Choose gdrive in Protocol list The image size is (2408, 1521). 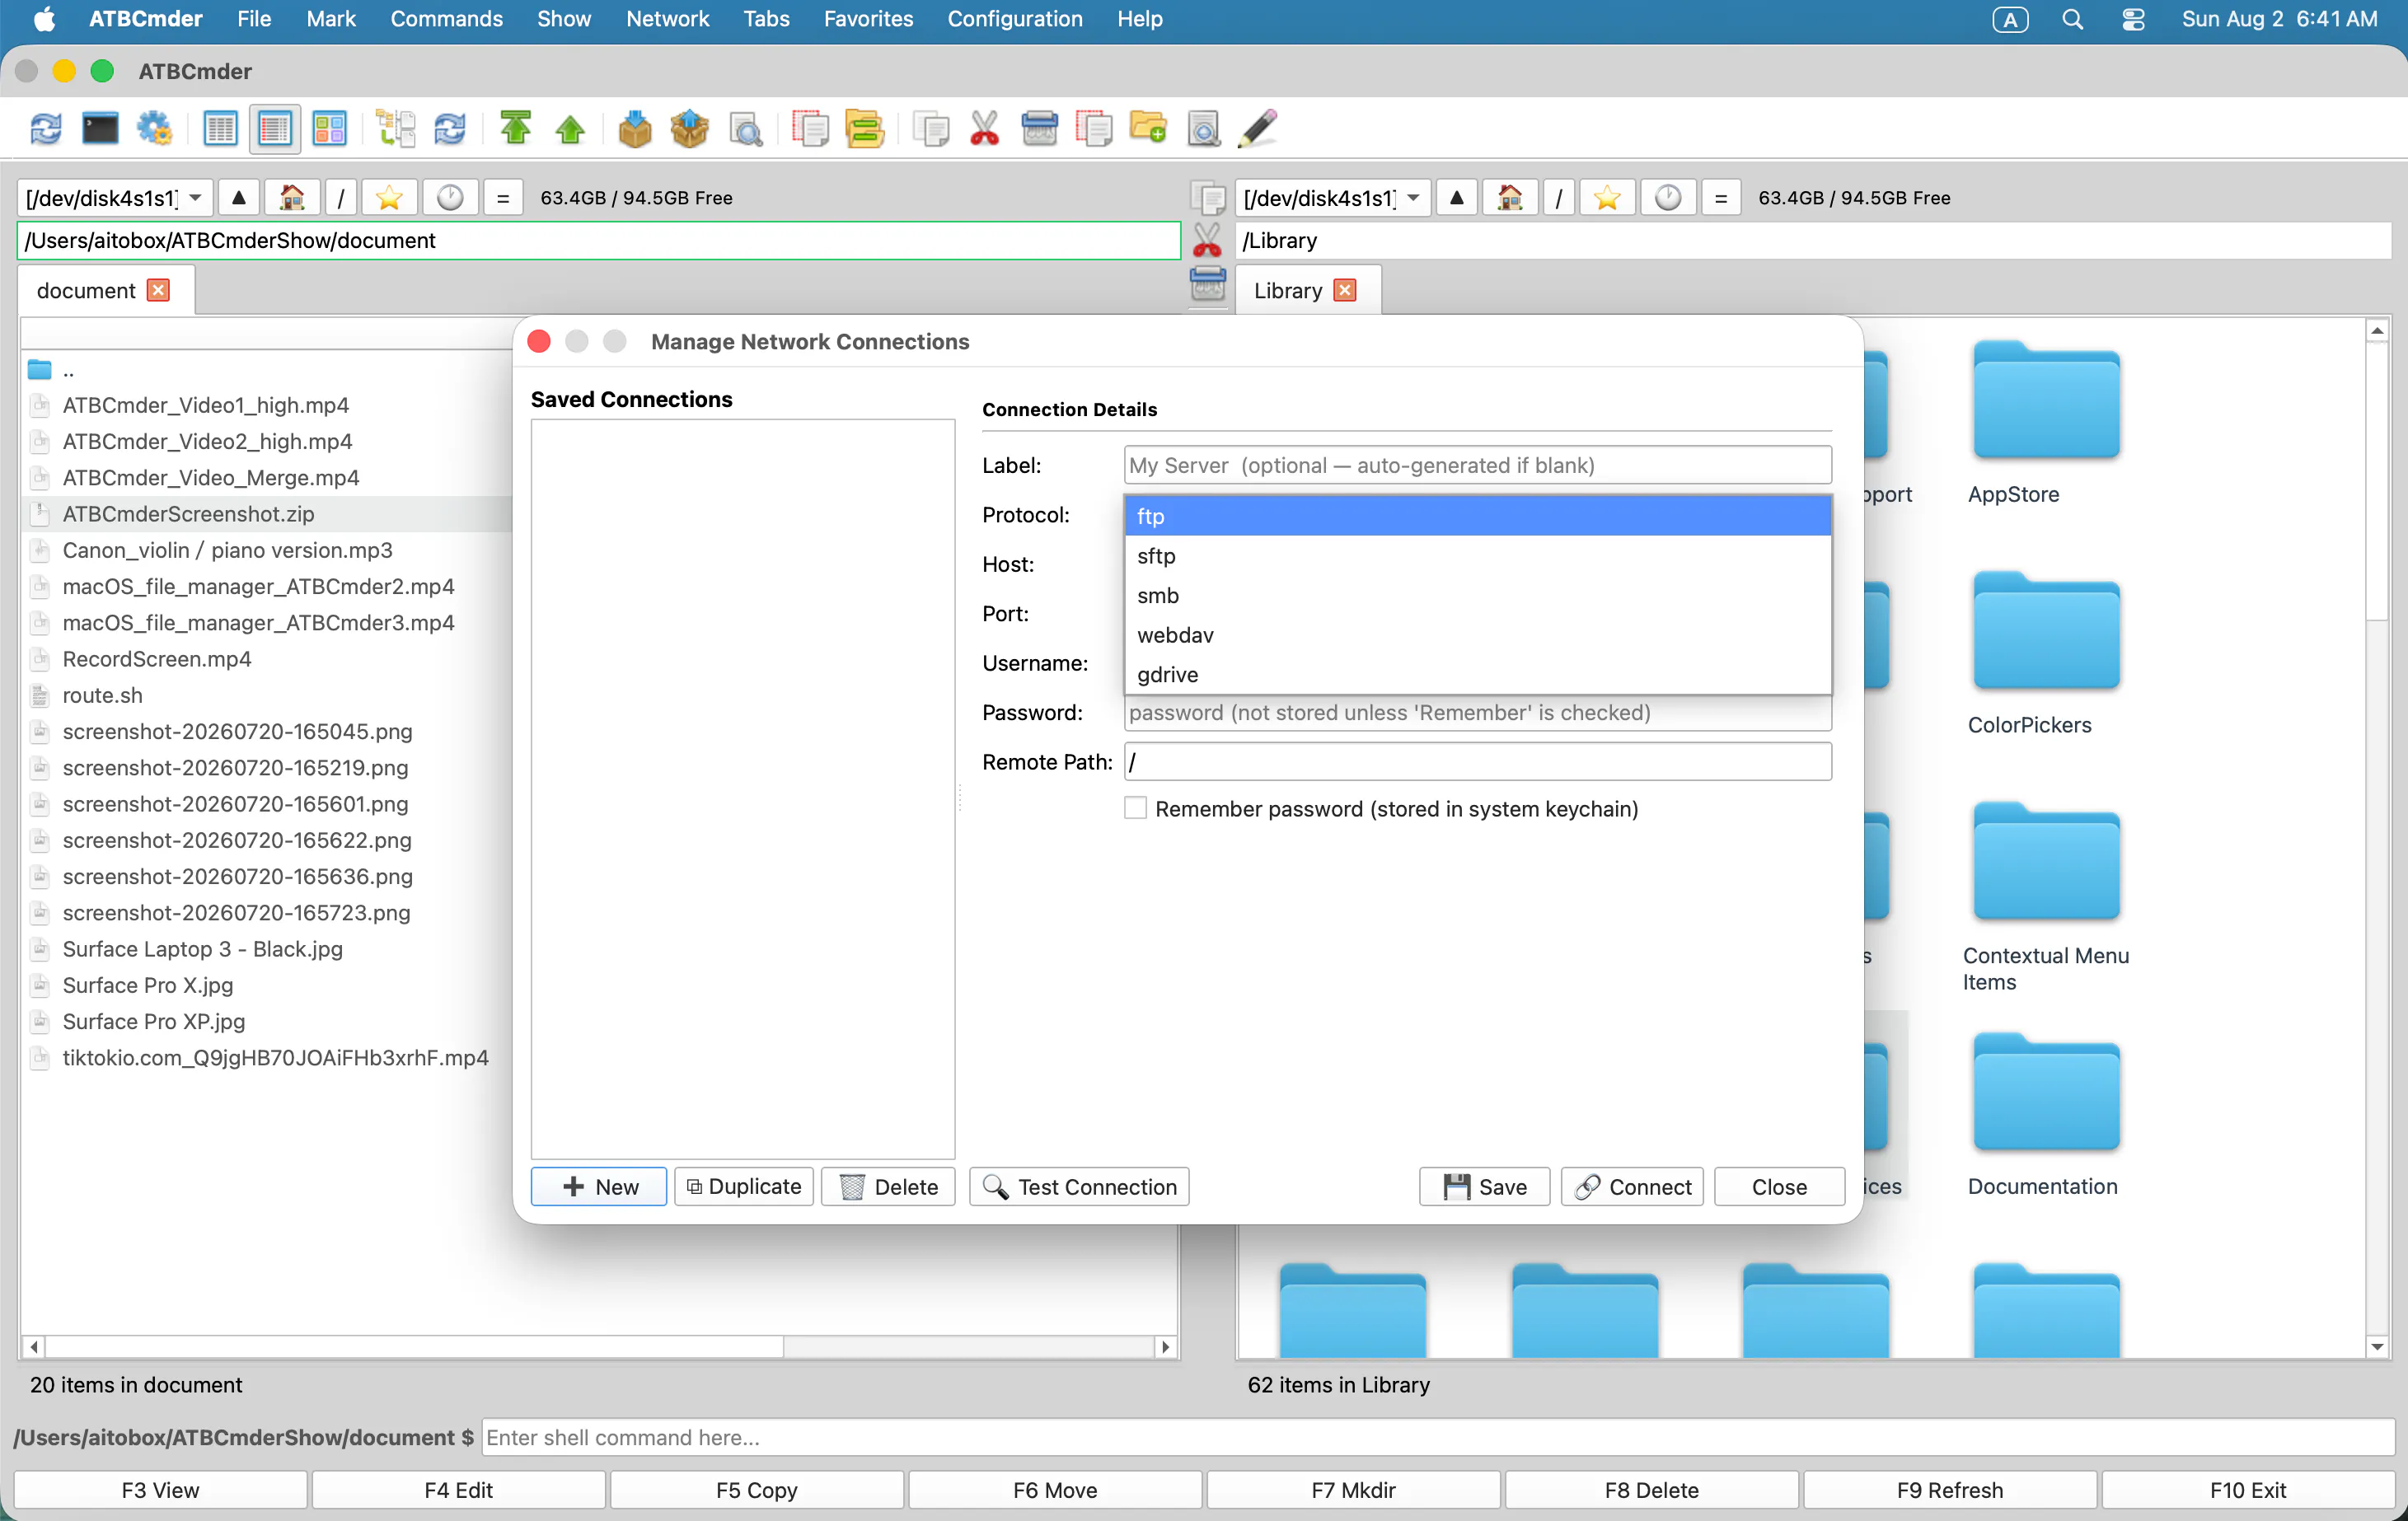coord(1477,674)
